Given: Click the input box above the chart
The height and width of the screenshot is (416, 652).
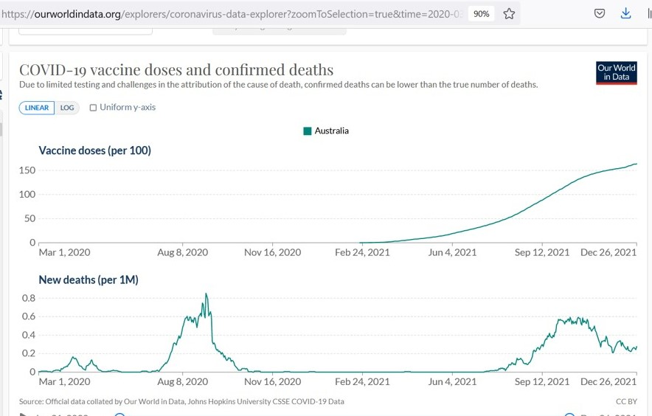Looking at the screenshot, I should pos(85,29).
